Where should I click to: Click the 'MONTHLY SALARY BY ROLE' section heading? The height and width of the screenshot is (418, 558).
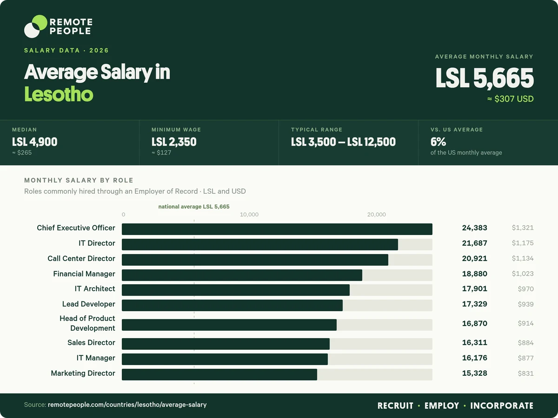pyautogui.click(x=79, y=180)
